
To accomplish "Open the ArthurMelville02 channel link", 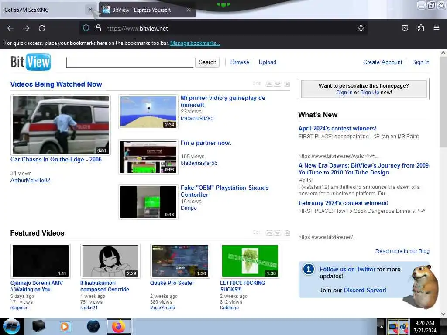I will [x=30, y=180].
